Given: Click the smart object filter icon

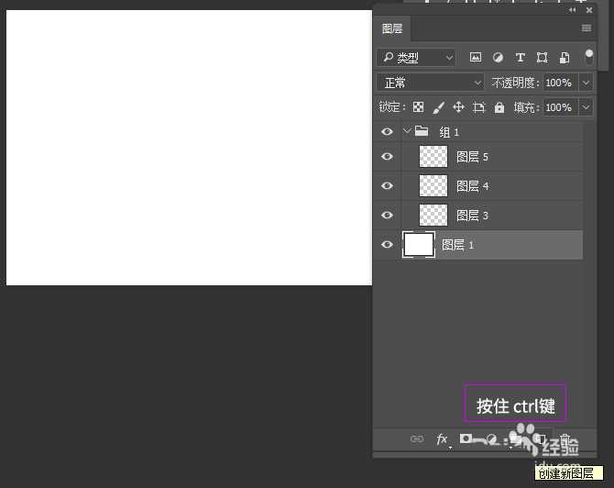Looking at the screenshot, I should [x=565, y=57].
